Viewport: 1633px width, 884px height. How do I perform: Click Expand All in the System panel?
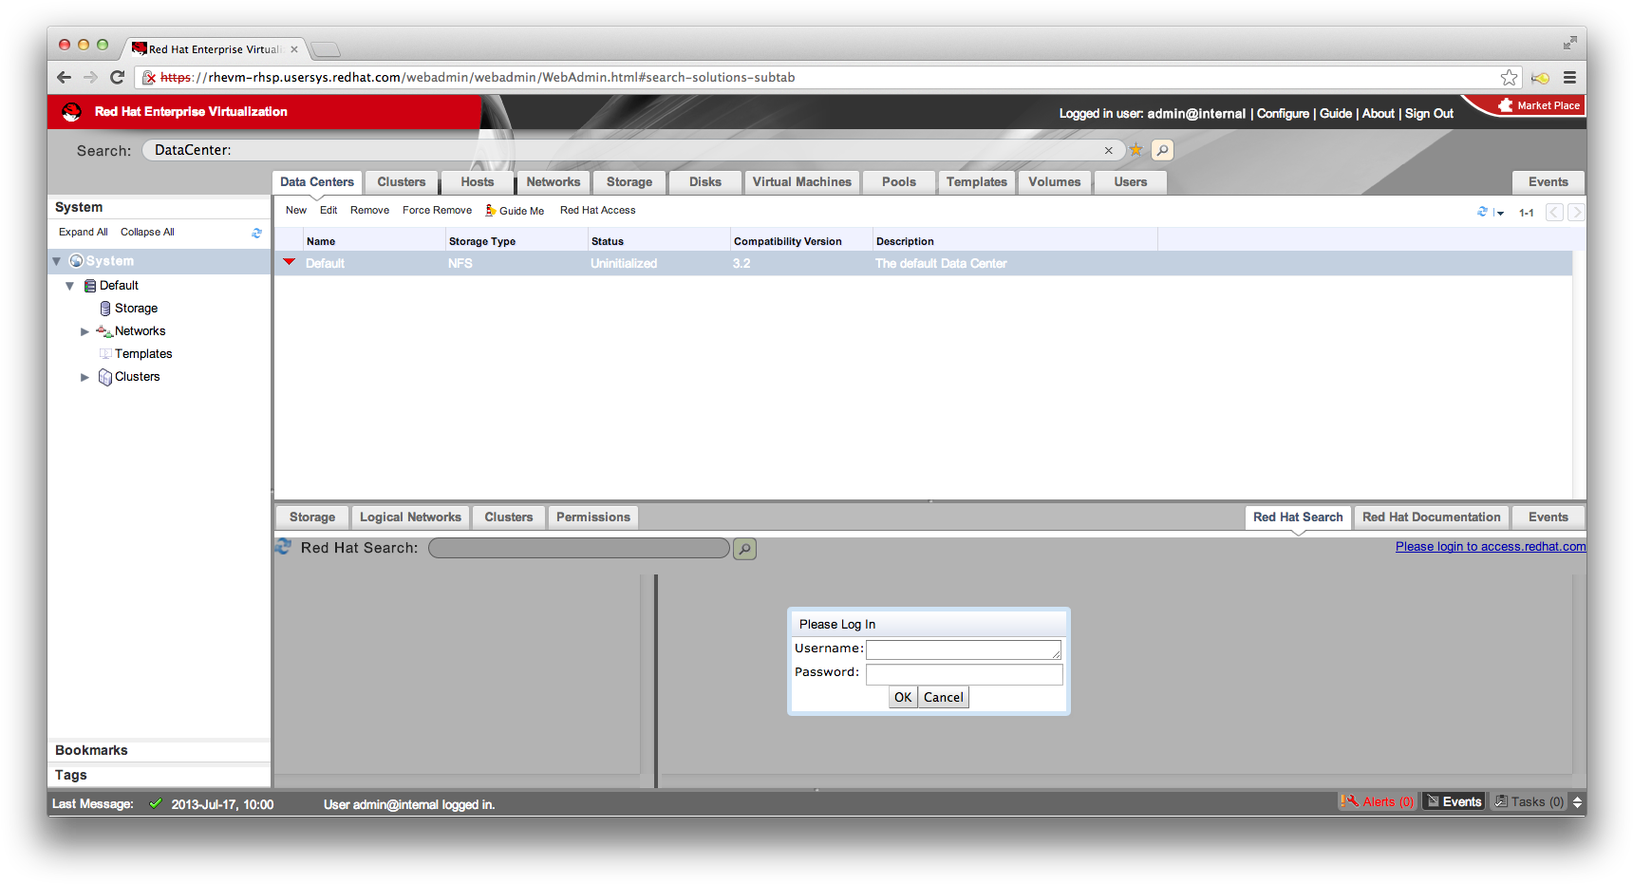click(x=84, y=233)
